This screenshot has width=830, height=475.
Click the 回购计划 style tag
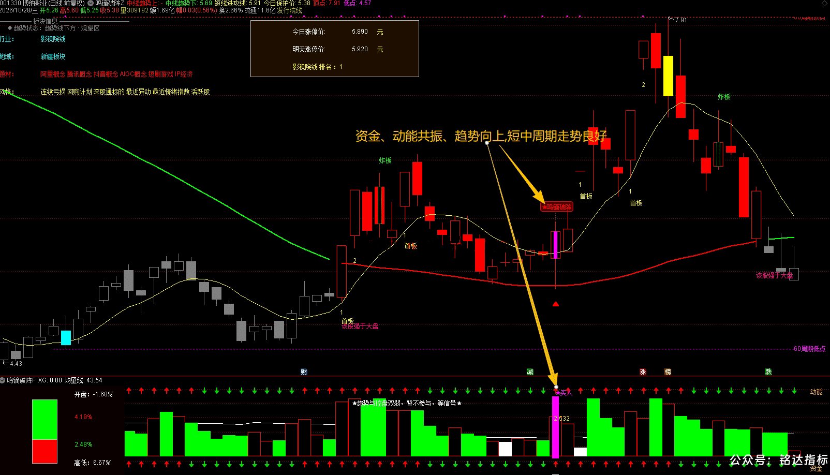(x=80, y=92)
